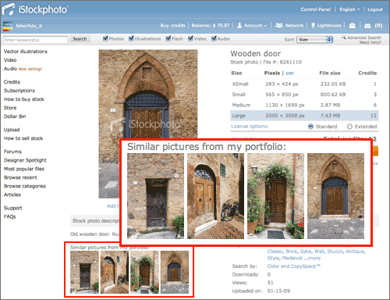Open How to buy stock link
Screen dimensions: 390x300
point(24,99)
